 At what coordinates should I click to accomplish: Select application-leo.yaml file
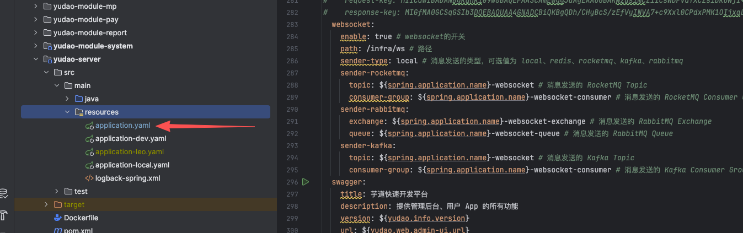click(129, 152)
